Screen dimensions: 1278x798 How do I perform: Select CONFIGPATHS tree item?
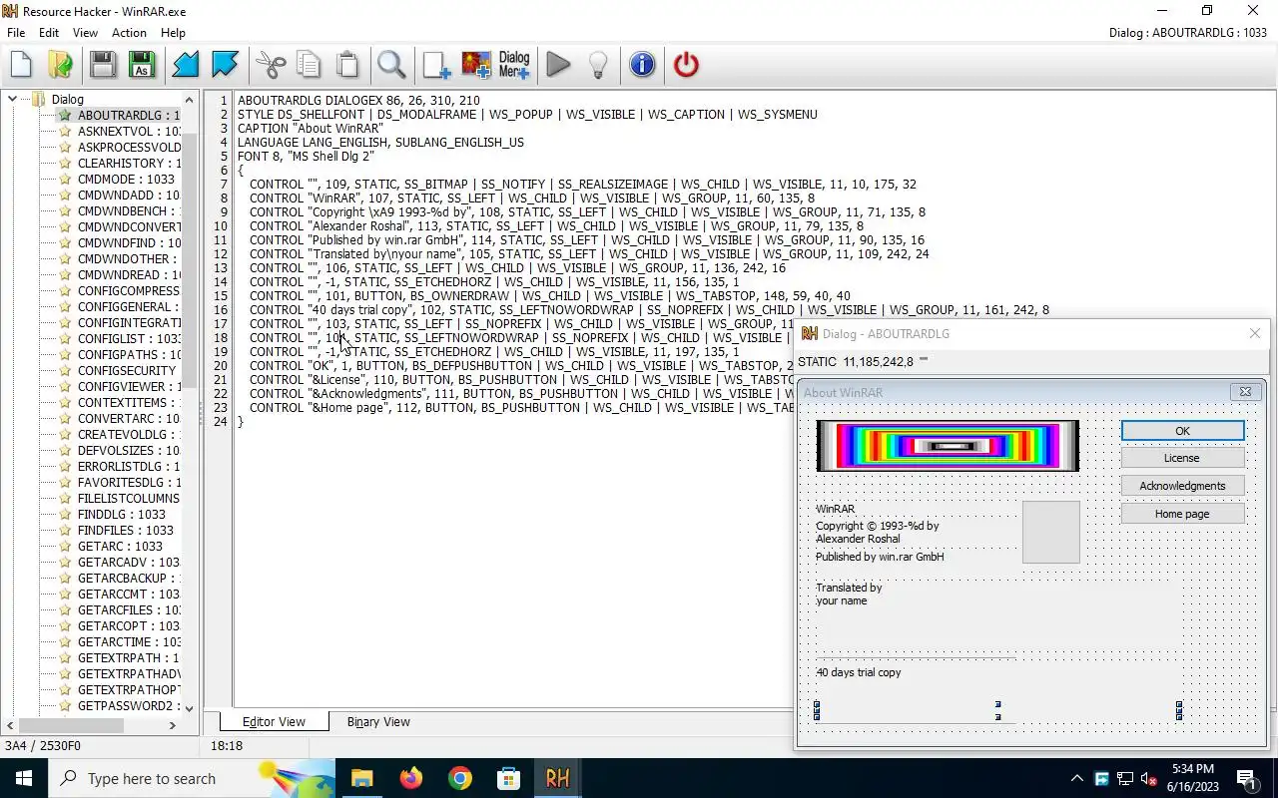pyautogui.click(x=129, y=355)
